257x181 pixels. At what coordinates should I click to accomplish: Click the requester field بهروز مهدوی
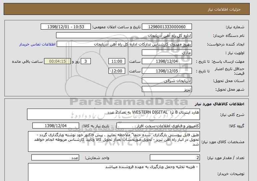pos(124,44)
